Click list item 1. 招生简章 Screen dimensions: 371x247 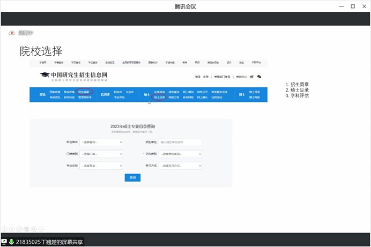coord(297,84)
